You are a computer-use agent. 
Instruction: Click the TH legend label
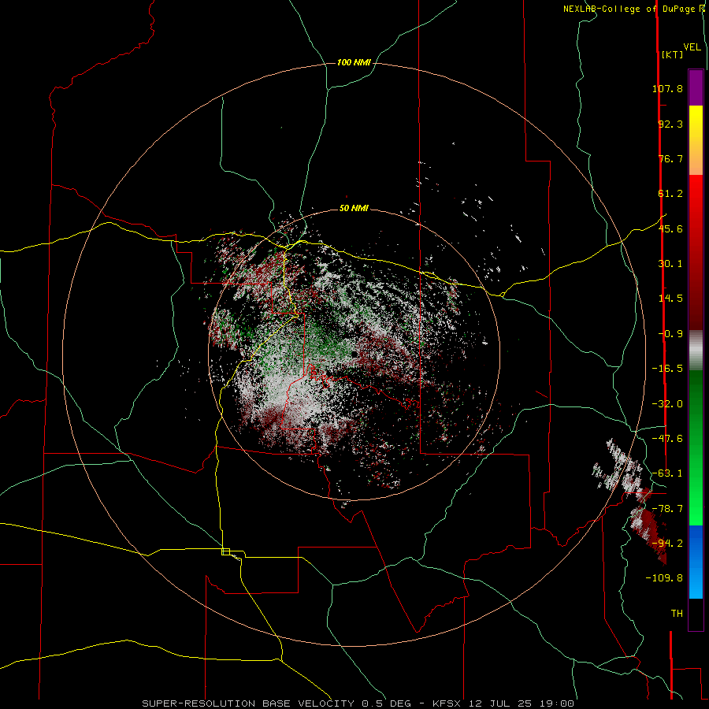point(677,614)
